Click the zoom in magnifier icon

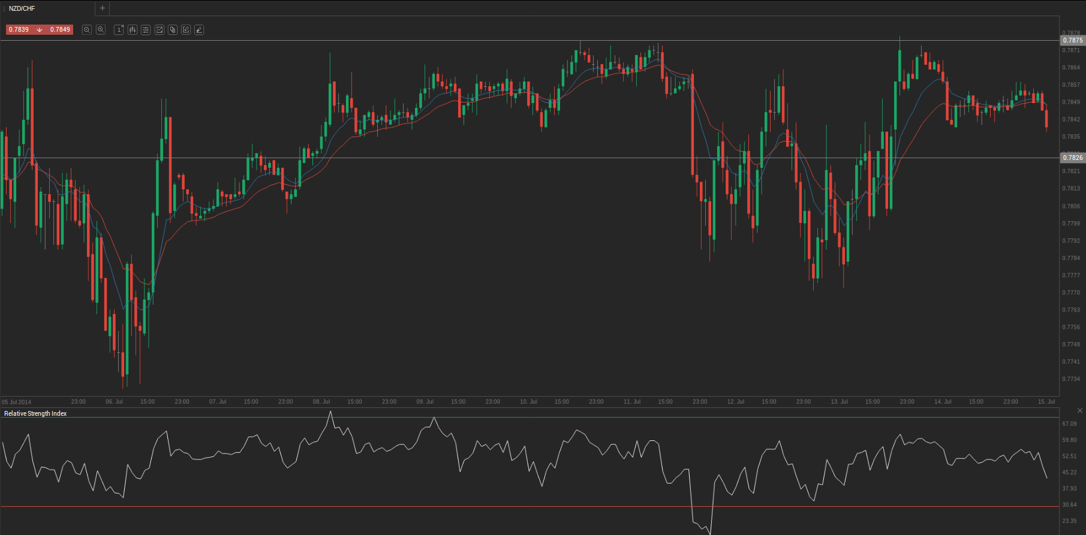101,30
